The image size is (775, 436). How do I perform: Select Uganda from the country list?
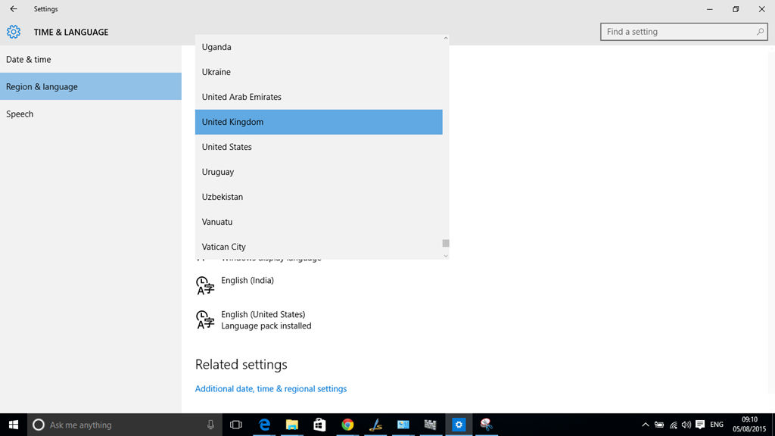click(x=319, y=47)
